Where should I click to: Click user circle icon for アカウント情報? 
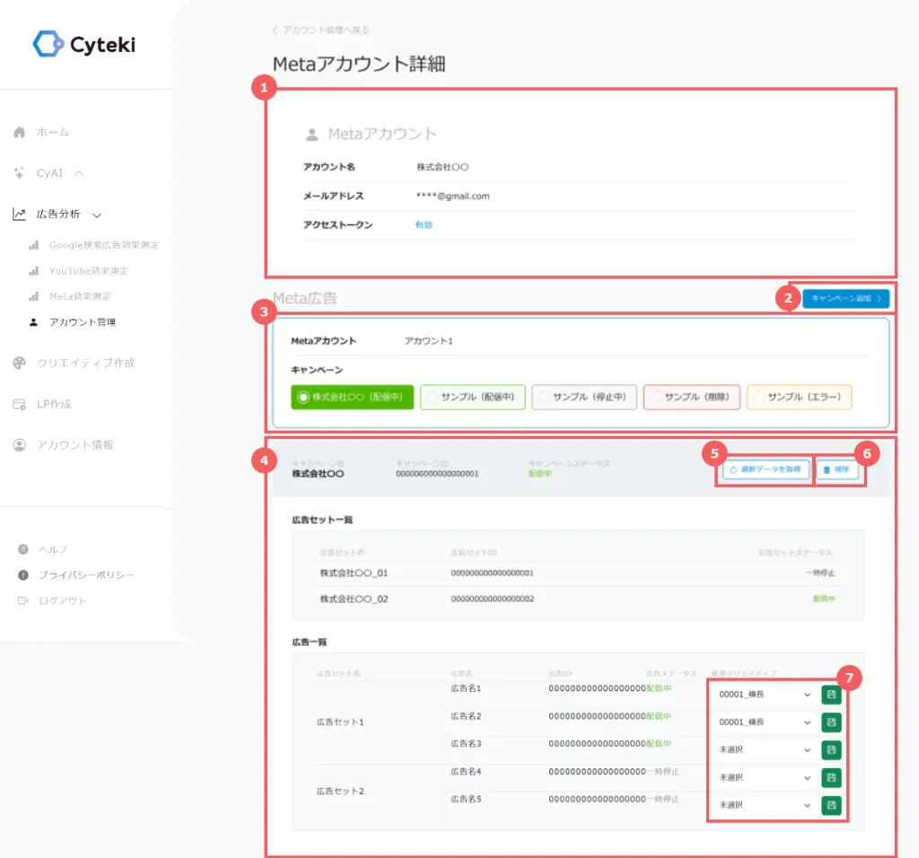[x=20, y=445]
